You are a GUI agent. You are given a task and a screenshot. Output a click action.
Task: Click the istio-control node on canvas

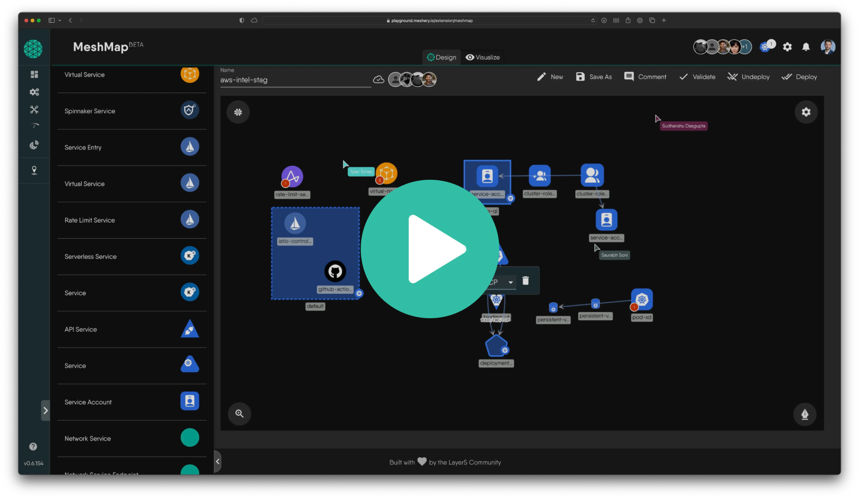coord(295,223)
